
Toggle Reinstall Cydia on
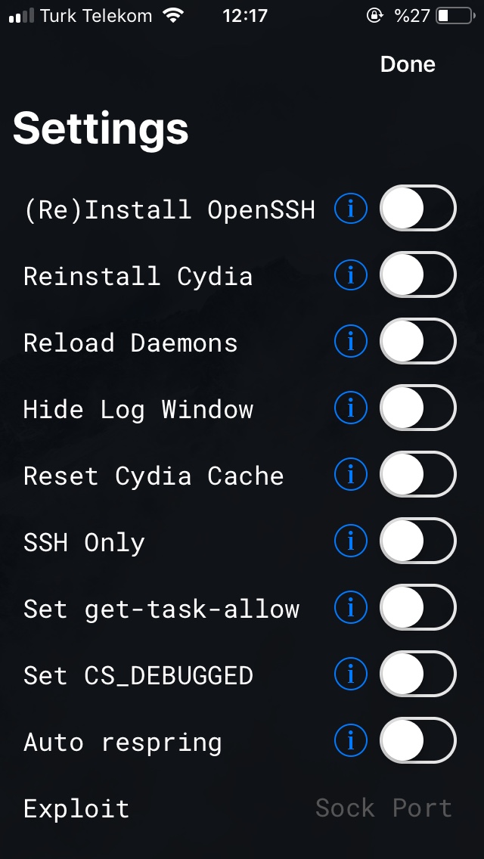(x=418, y=274)
